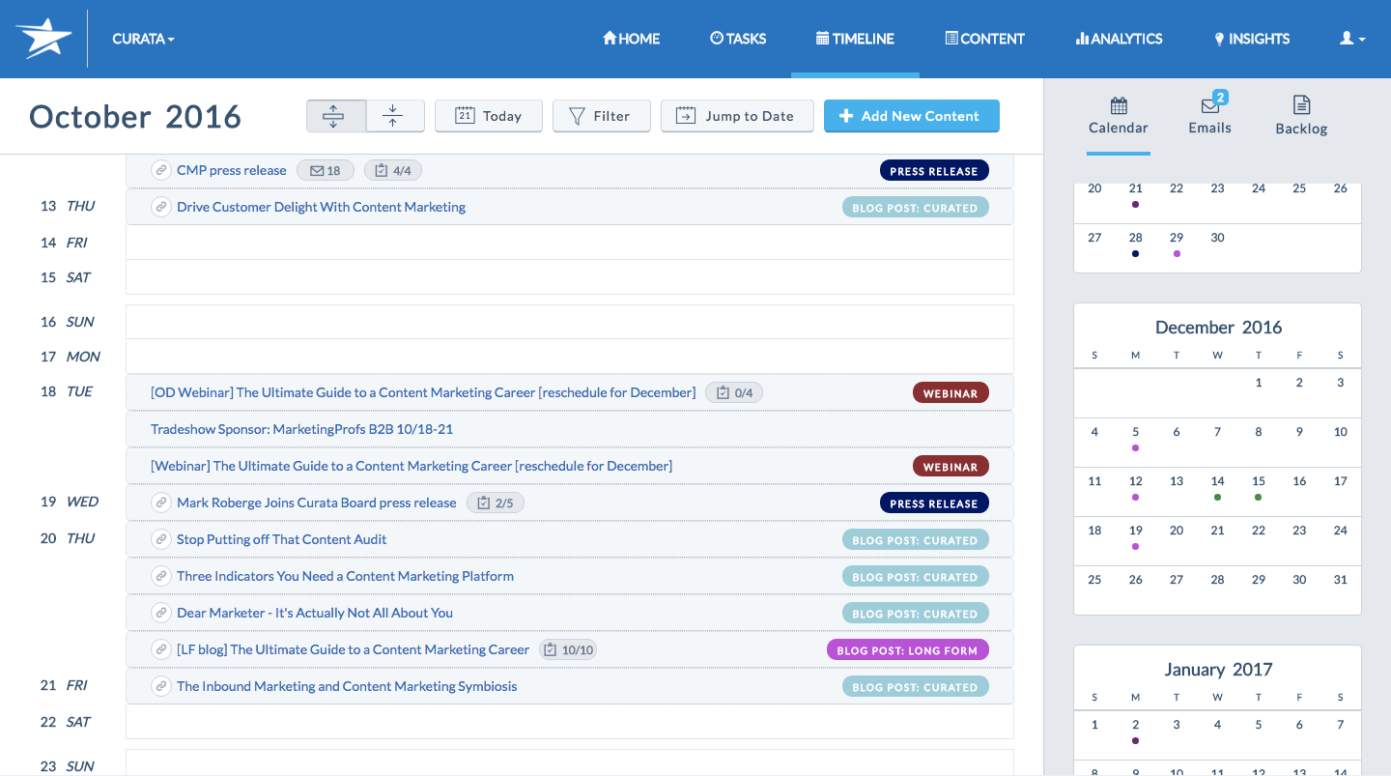Click the expand rows icon button

(x=335, y=116)
